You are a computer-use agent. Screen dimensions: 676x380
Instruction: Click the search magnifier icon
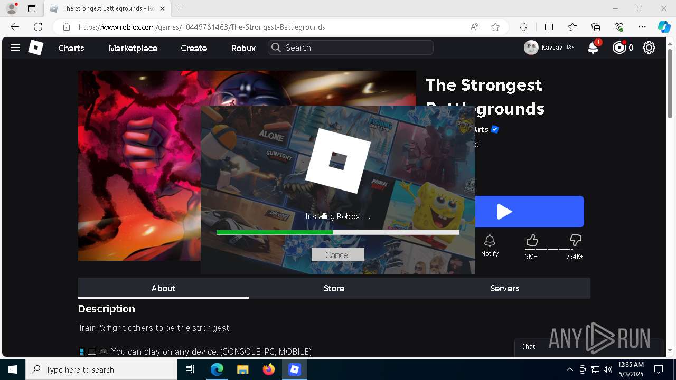coord(276,47)
